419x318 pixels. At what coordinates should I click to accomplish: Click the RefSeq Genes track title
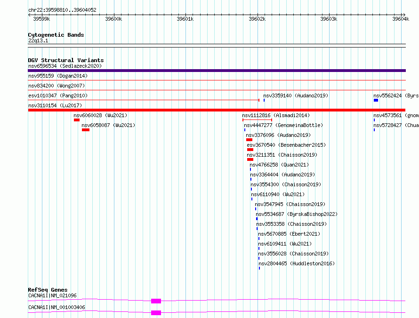48,290
